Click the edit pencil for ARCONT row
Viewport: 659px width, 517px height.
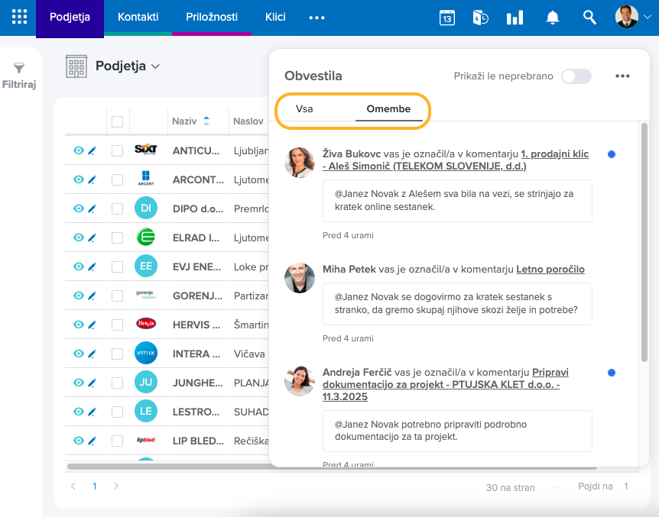[x=92, y=179]
